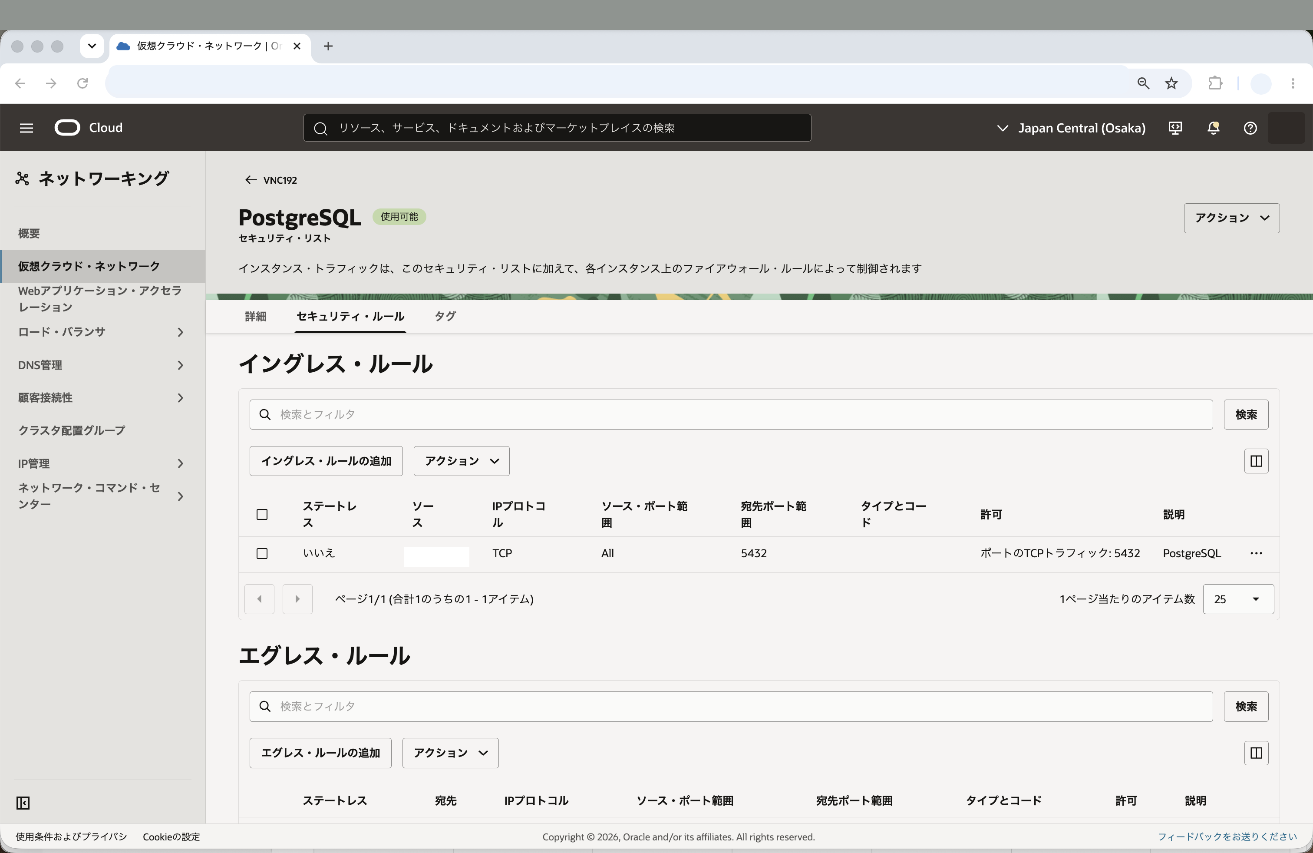1313x853 pixels.
Task: Check the TCP 5432 ingress rule row
Action: (262, 553)
